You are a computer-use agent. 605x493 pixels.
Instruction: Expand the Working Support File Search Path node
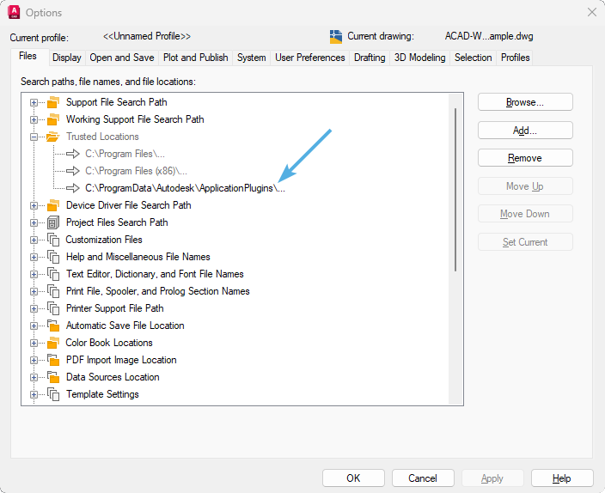coord(34,119)
